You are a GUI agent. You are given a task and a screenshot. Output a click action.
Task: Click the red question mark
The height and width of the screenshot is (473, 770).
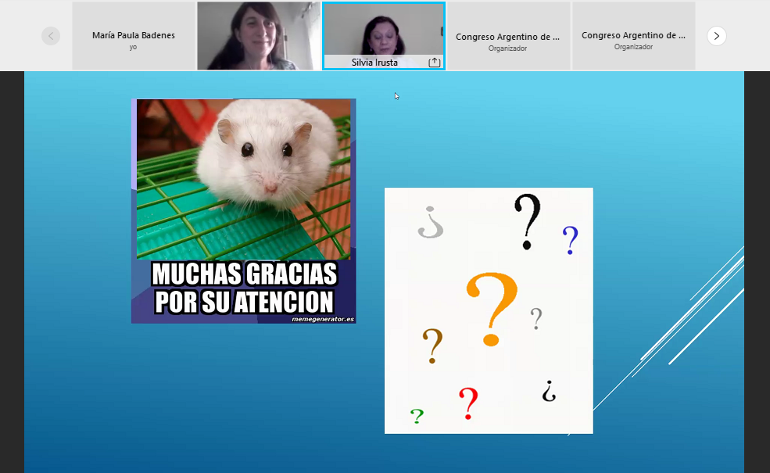click(x=468, y=403)
